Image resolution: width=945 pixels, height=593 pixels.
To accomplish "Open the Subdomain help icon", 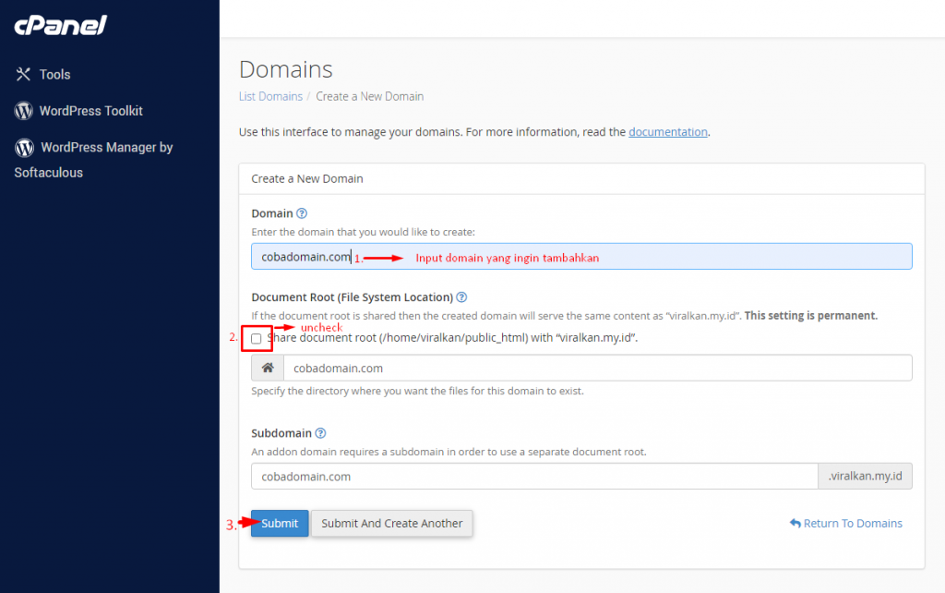I will coord(322,432).
